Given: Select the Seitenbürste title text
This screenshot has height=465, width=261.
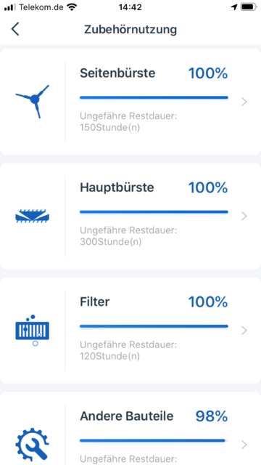Looking at the screenshot, I should (117, 73).
